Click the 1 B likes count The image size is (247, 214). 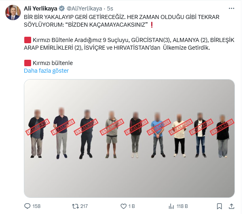tap(131, 206)
